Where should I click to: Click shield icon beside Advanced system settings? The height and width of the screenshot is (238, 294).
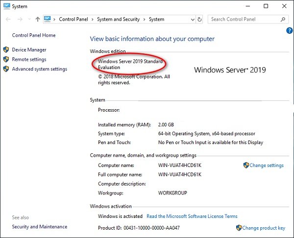6,69
